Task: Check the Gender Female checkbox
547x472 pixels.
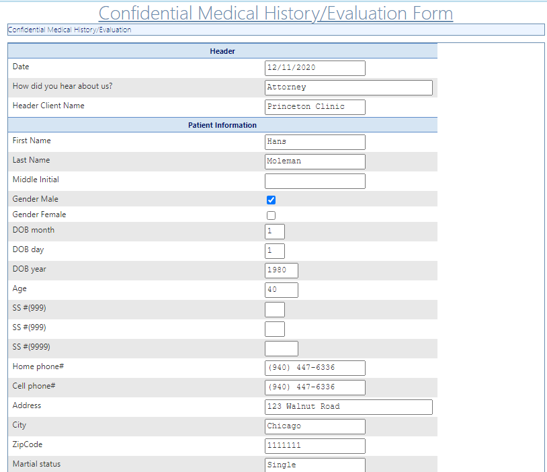Action: pyautogui.click(x=271, y=214)
